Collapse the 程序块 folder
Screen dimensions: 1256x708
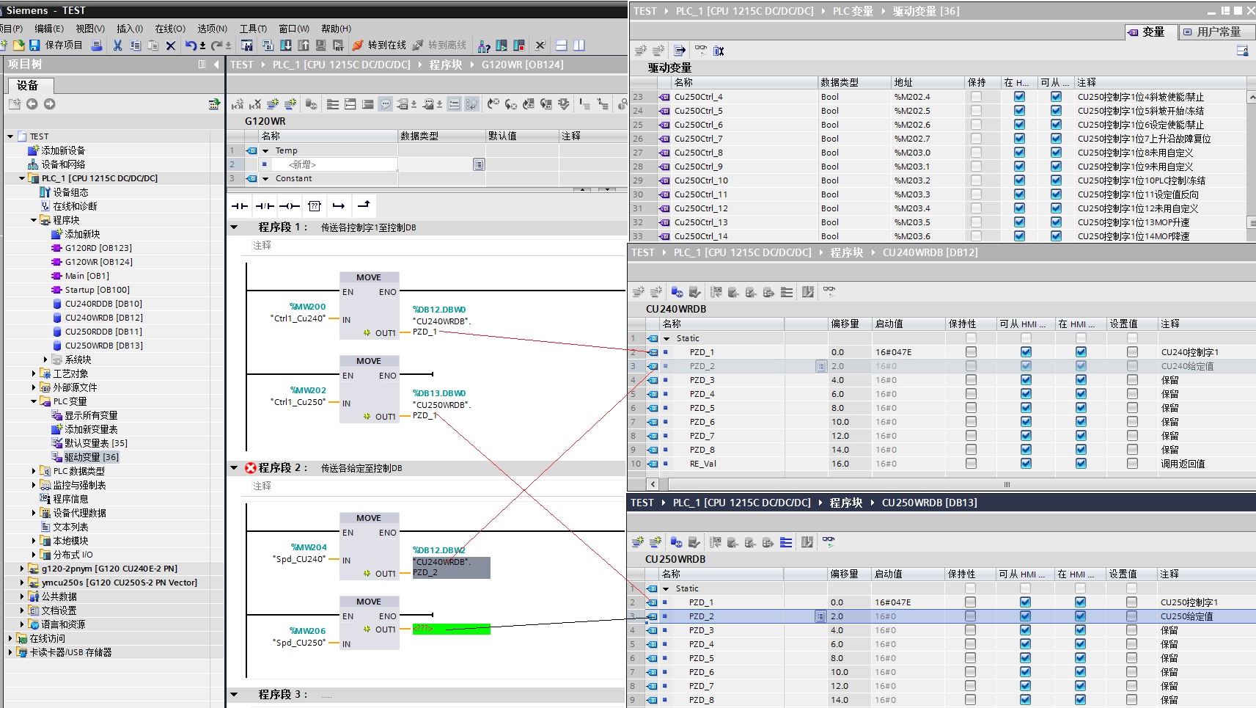34,220
